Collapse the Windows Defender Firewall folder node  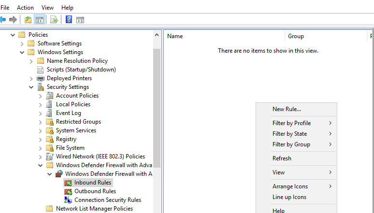[x=40, y=166]
